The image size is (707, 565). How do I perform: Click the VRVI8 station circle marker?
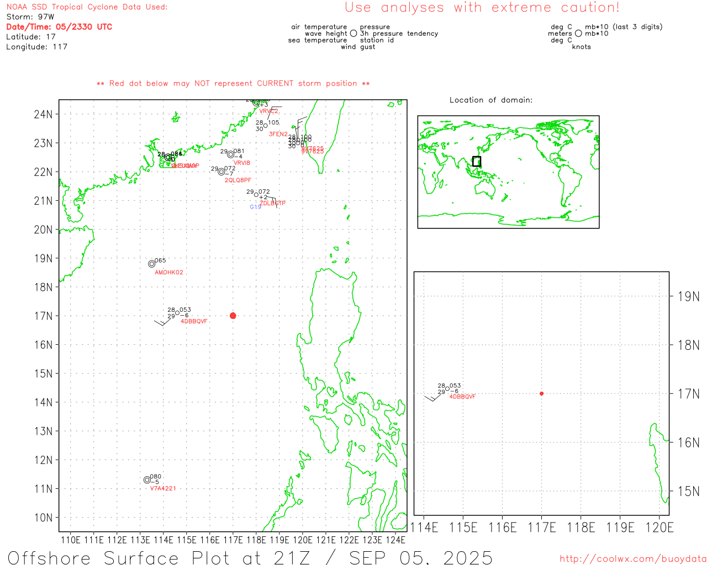[x=231, y=154]
